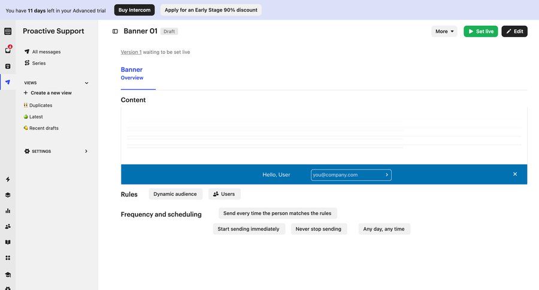Open the graduation cap learning icon
This screenshot has height=290, width=539.
pos(8,274)
